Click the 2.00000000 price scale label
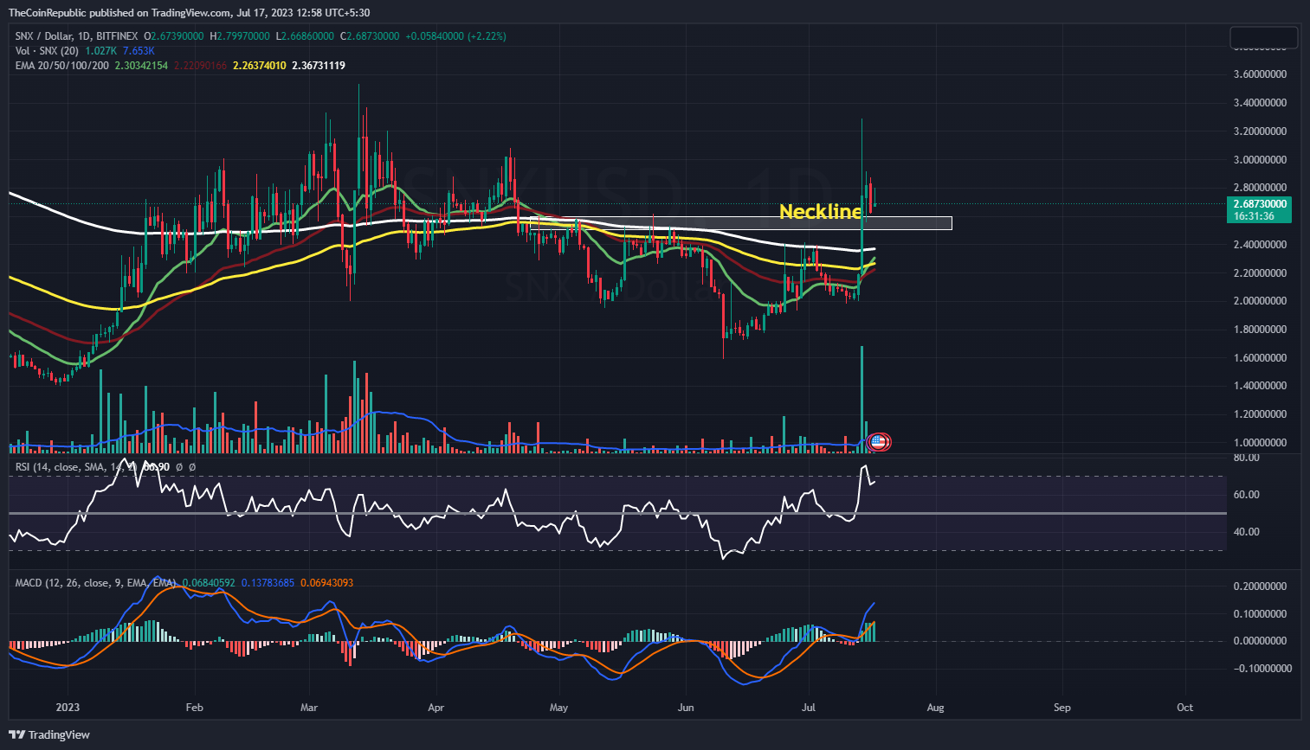1310x750 pixels. 1258,301
